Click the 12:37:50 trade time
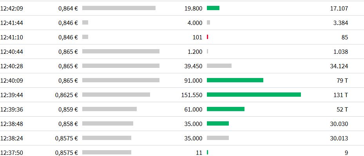Viewport: 364px width, 156px height. tap(12, 153)
